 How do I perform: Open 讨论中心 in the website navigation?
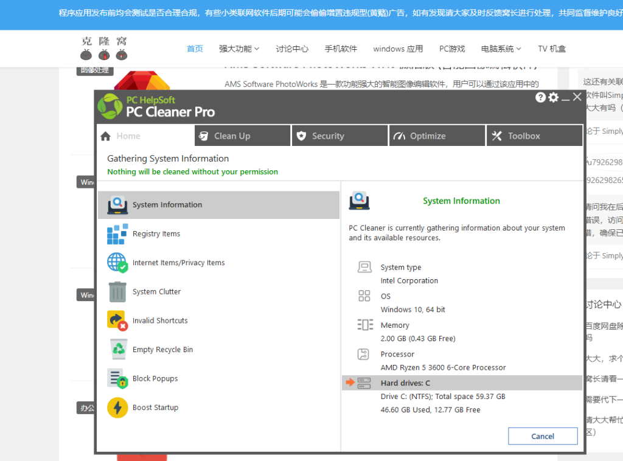pyautogui.click(x=292, y=49)
